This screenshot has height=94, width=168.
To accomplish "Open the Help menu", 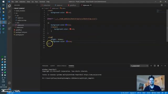I will 48,2.
